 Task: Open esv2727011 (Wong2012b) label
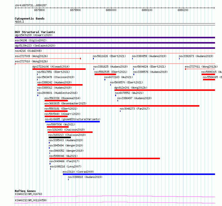pos(201,67)
